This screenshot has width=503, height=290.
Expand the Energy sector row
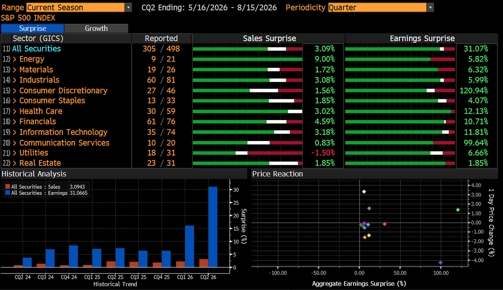coord(15,59)
